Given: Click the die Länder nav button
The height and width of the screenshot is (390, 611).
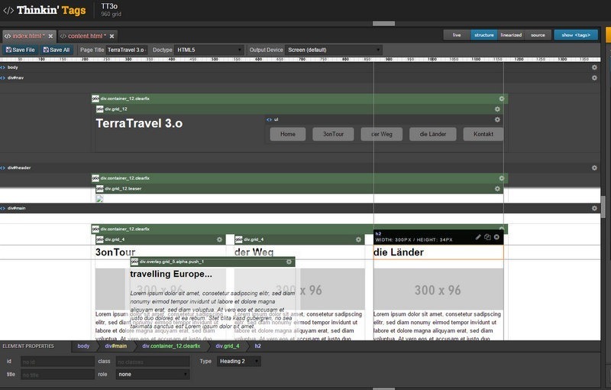Looking at the screenshot, I should 433,134.
